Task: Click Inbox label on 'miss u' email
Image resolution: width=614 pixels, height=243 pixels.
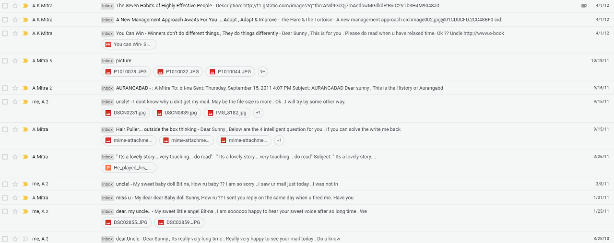Action: pyautogui.click(x=107, y=198)
